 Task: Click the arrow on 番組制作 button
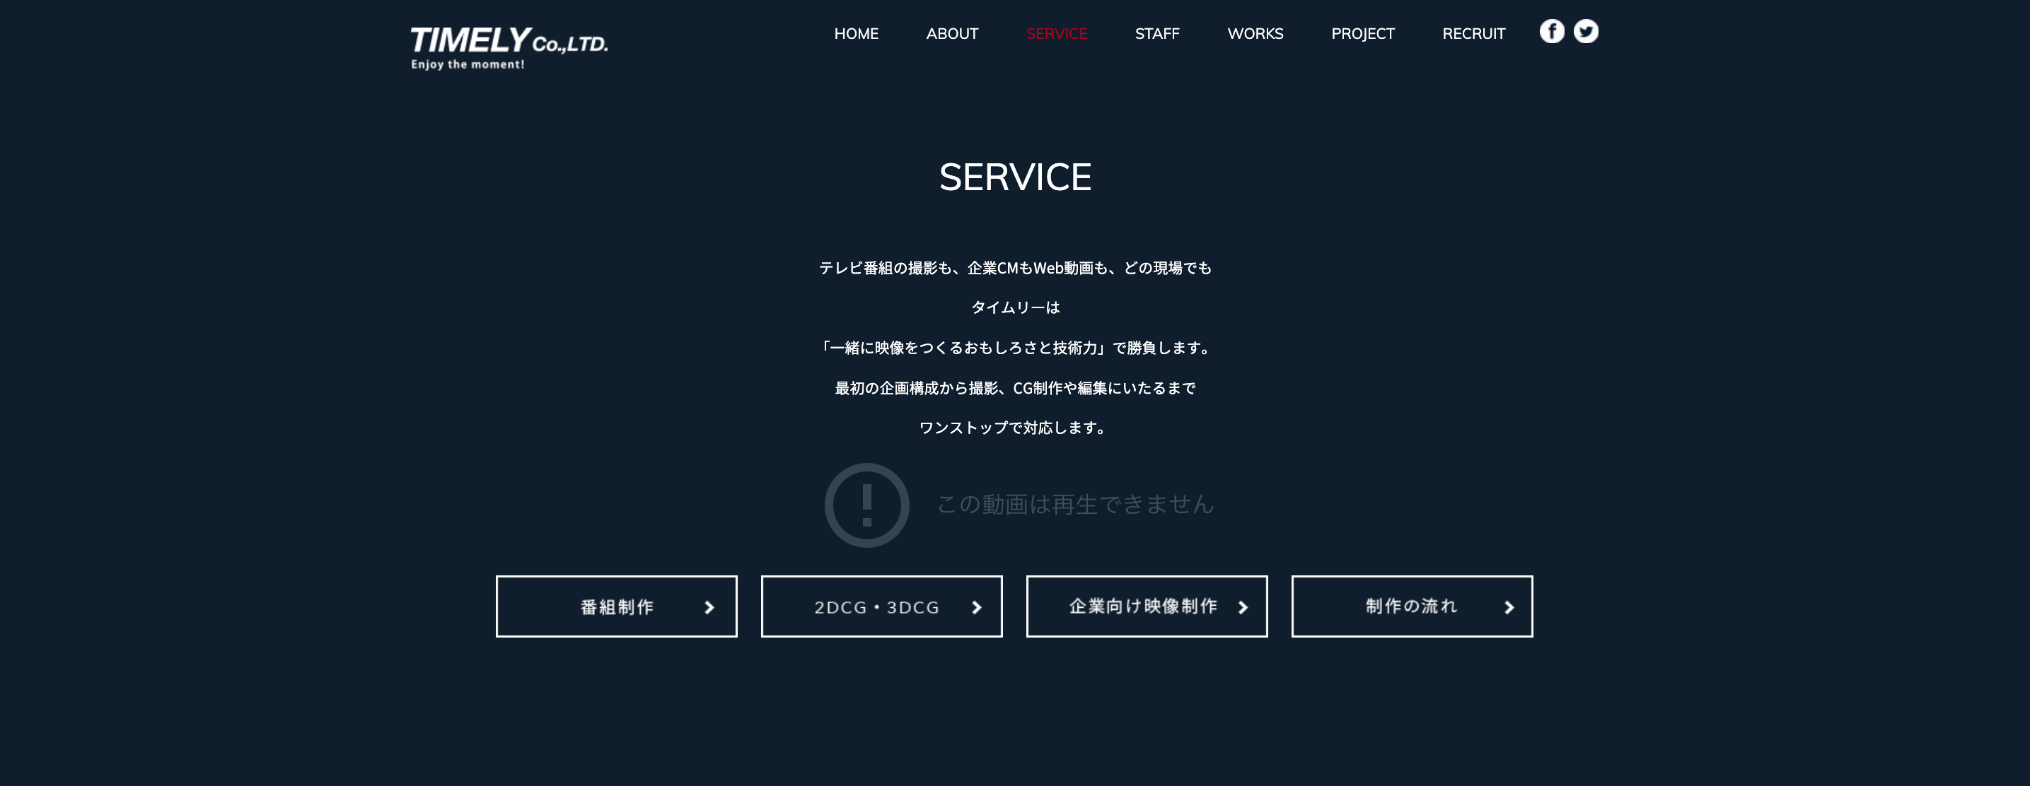(709, 607)
